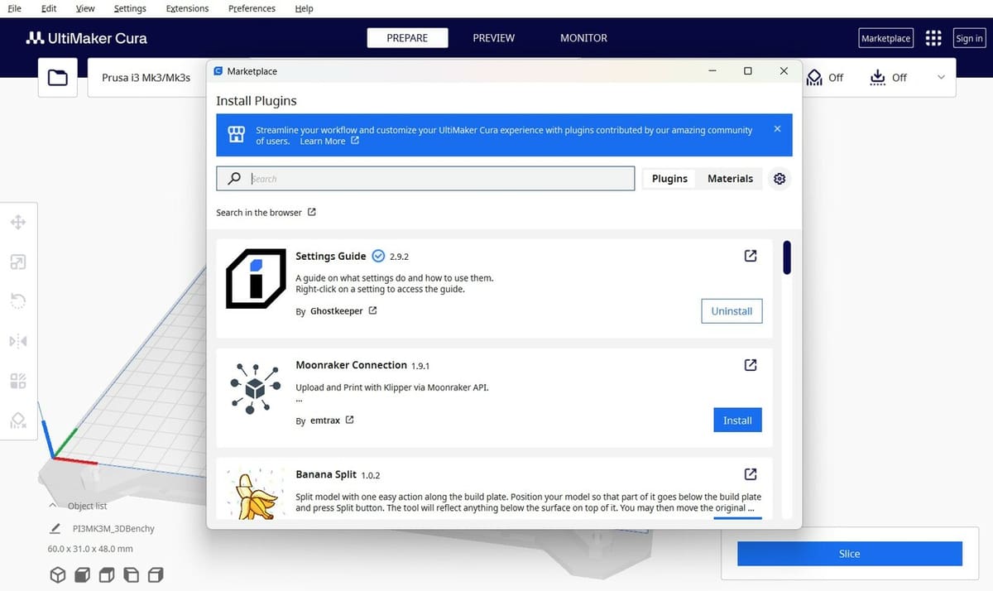
Task: Click the Marketplace search field
Action: pyautogui.click(x=425, y=179)
